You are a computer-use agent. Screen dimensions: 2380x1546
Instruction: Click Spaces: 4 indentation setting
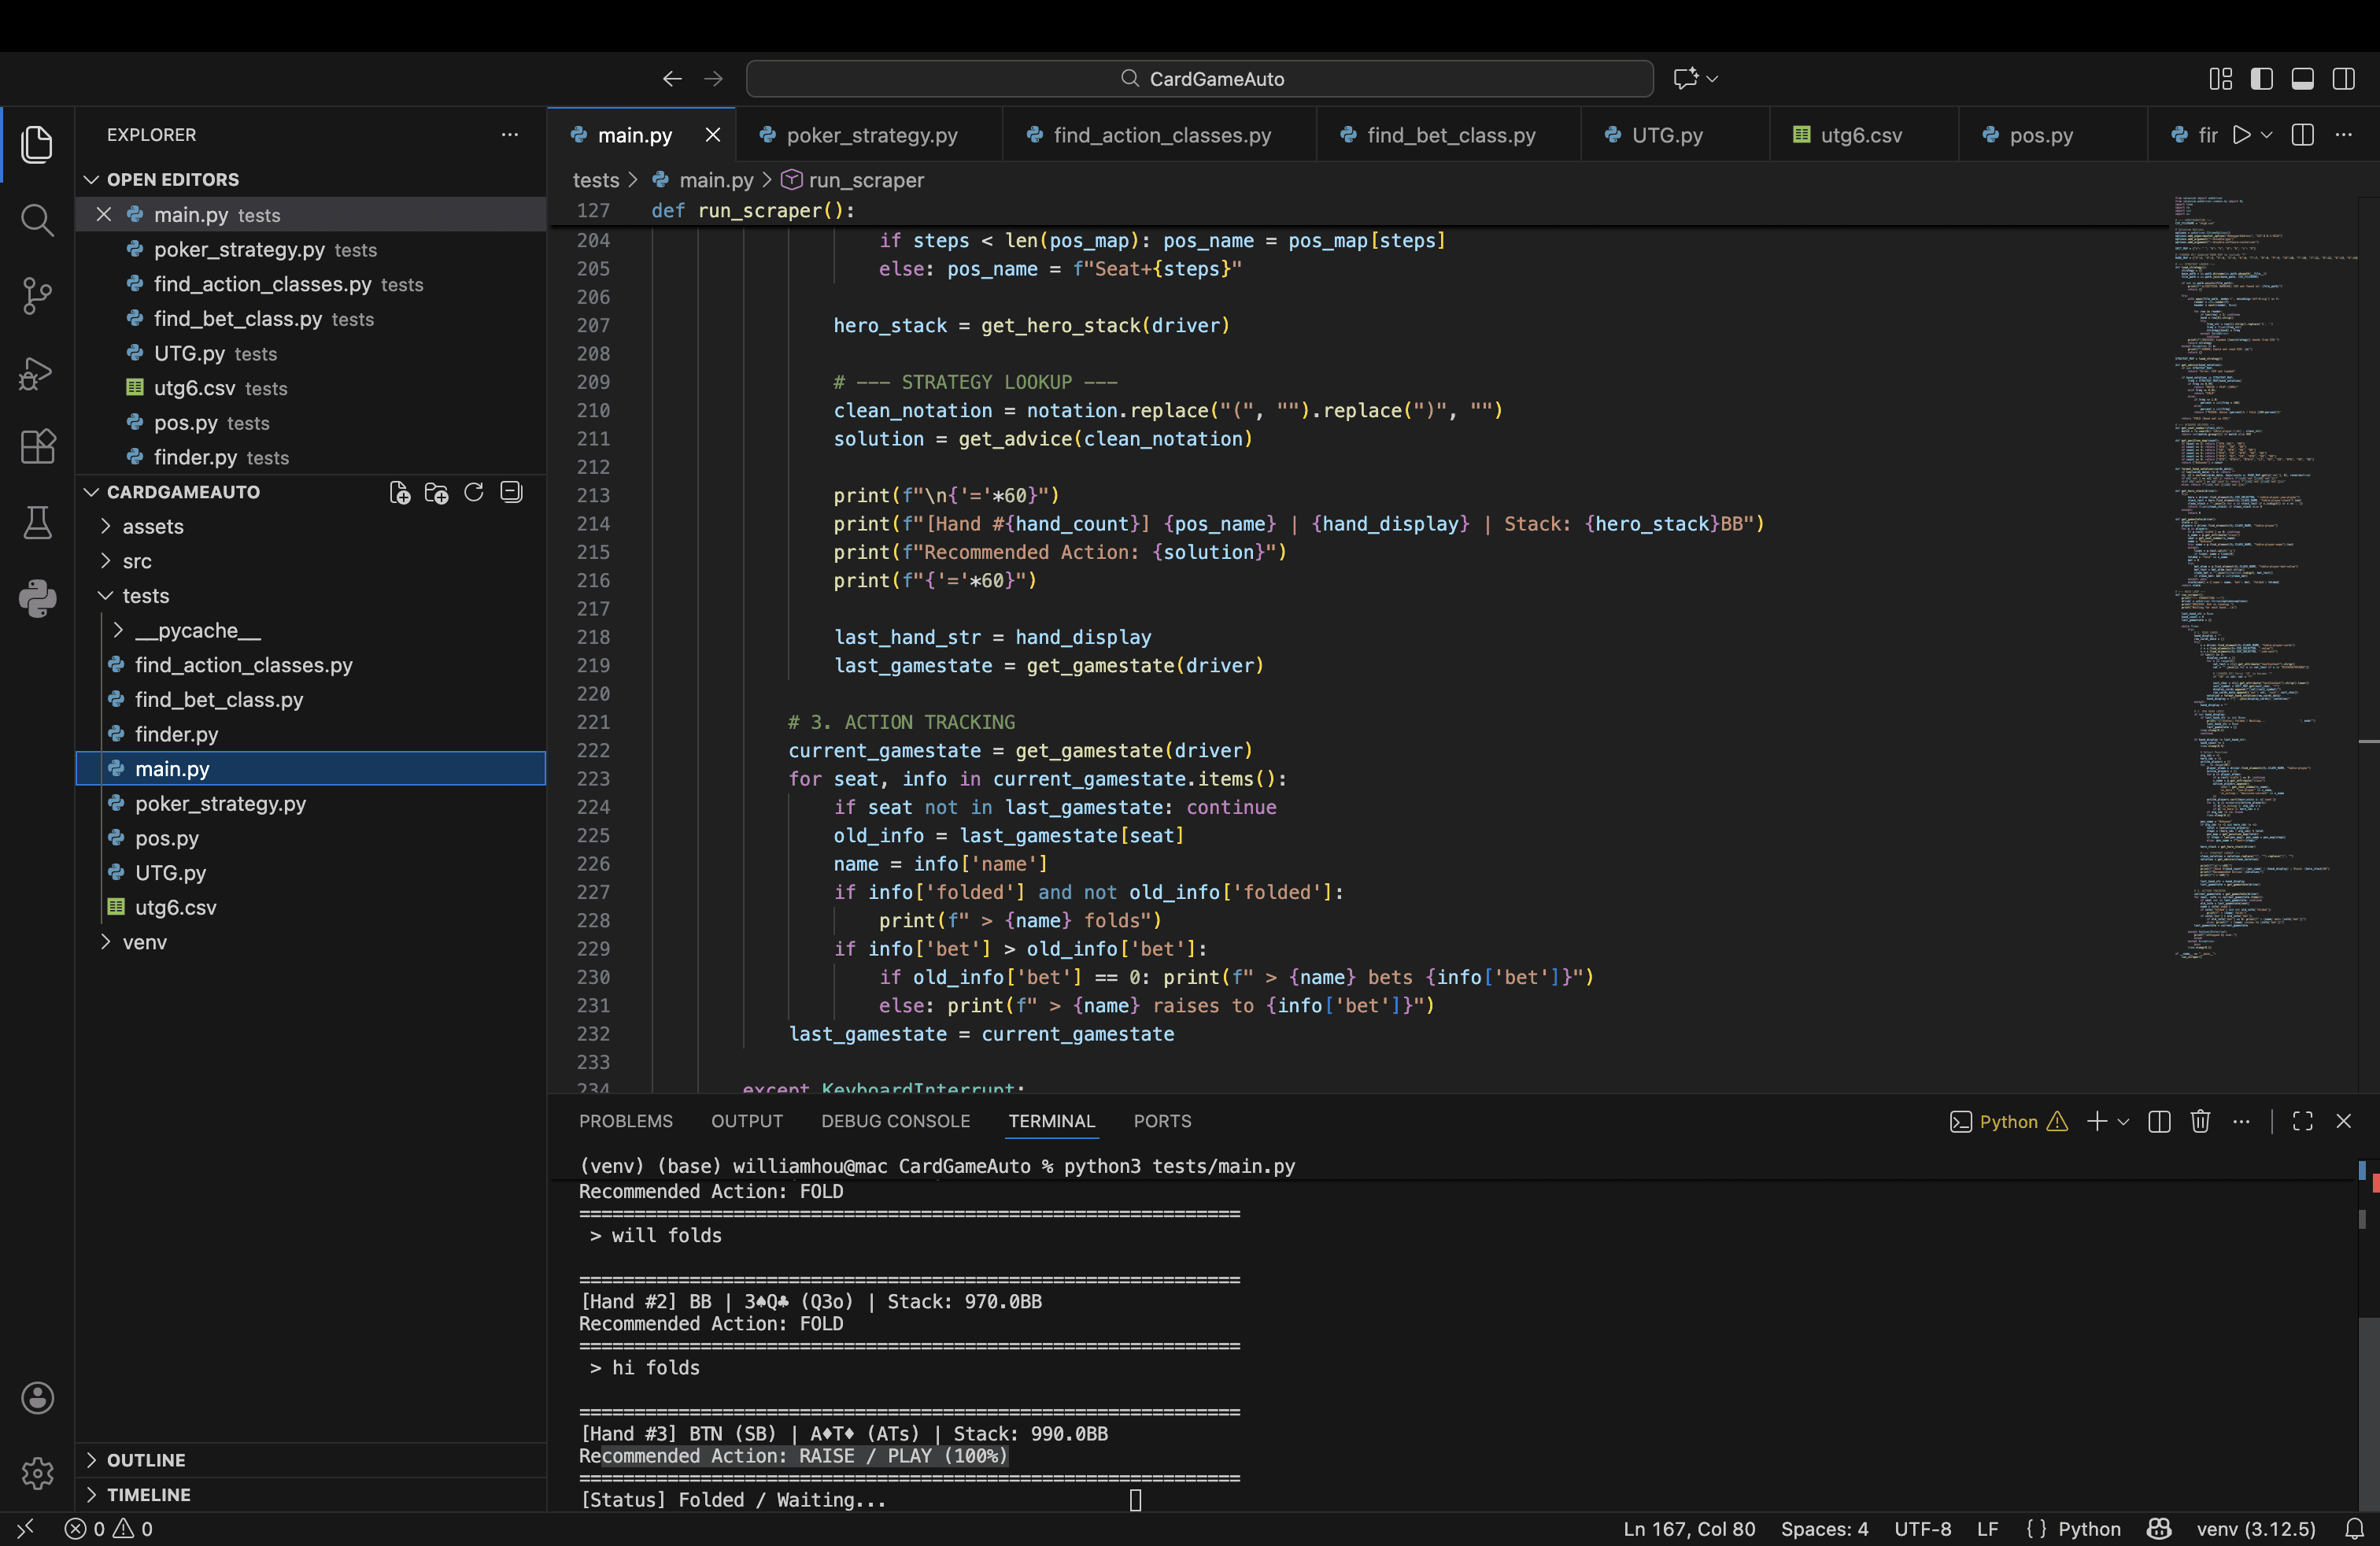pos(1824,1528)
